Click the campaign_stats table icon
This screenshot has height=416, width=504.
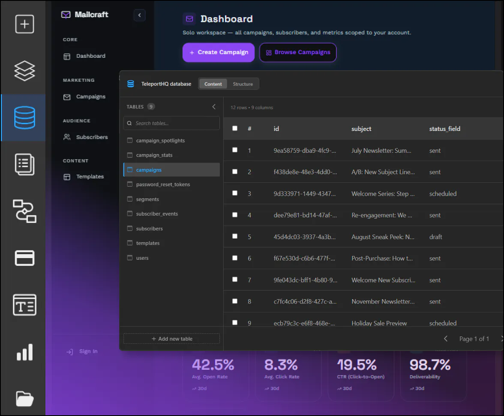(130, 155)
